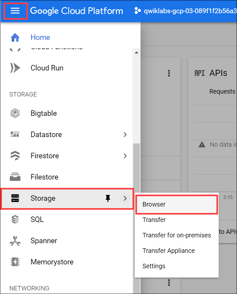Click the Google Cloud Platform logo text
This screenshot has height=294, width=237.
(x=77, y=11)
